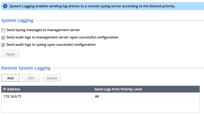Click label Send audit logs to syslog text

coord(51,45)
